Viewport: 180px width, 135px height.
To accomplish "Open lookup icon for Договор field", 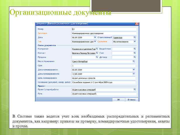I will (134, 57).
